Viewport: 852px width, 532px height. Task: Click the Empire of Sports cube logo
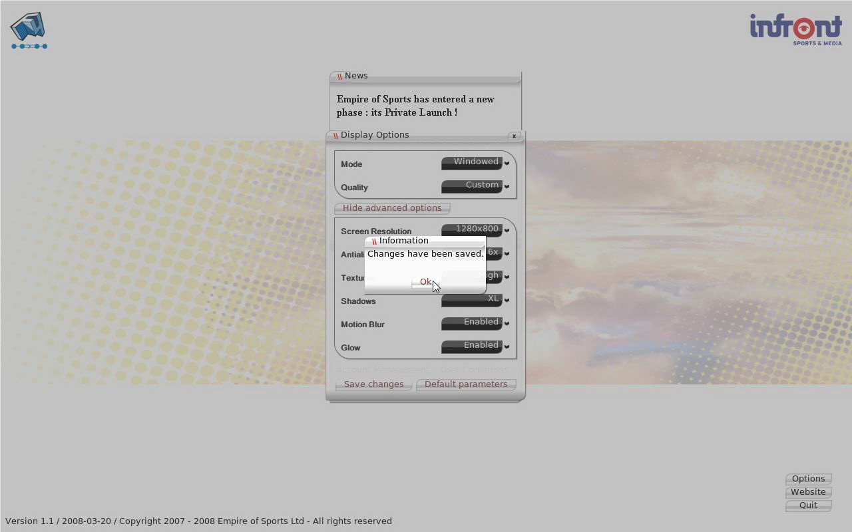point(29,31)
